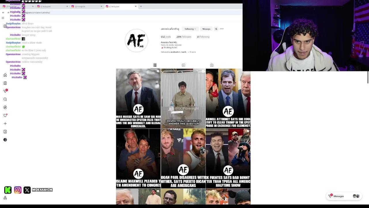Go back with the browser back arrow
Image resolution: width=369 pixels, height=208 pixels.
point(3,12)
